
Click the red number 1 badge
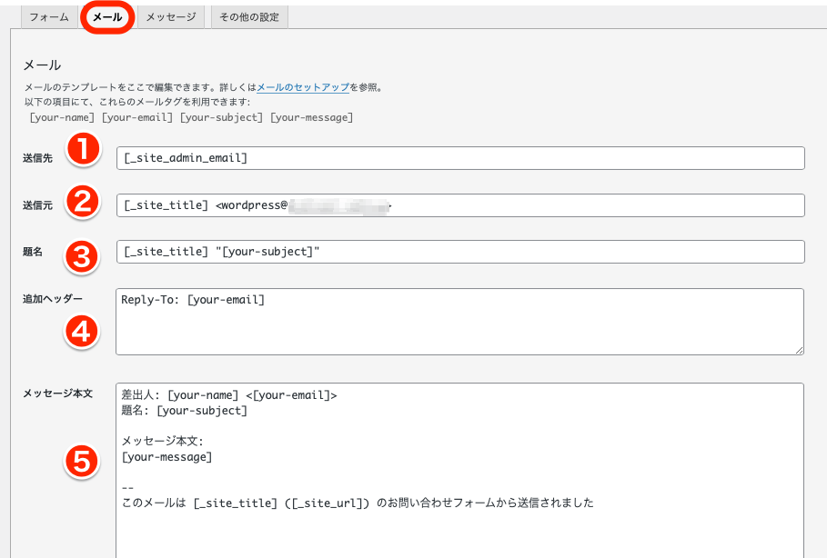click(x=83, y=151)
